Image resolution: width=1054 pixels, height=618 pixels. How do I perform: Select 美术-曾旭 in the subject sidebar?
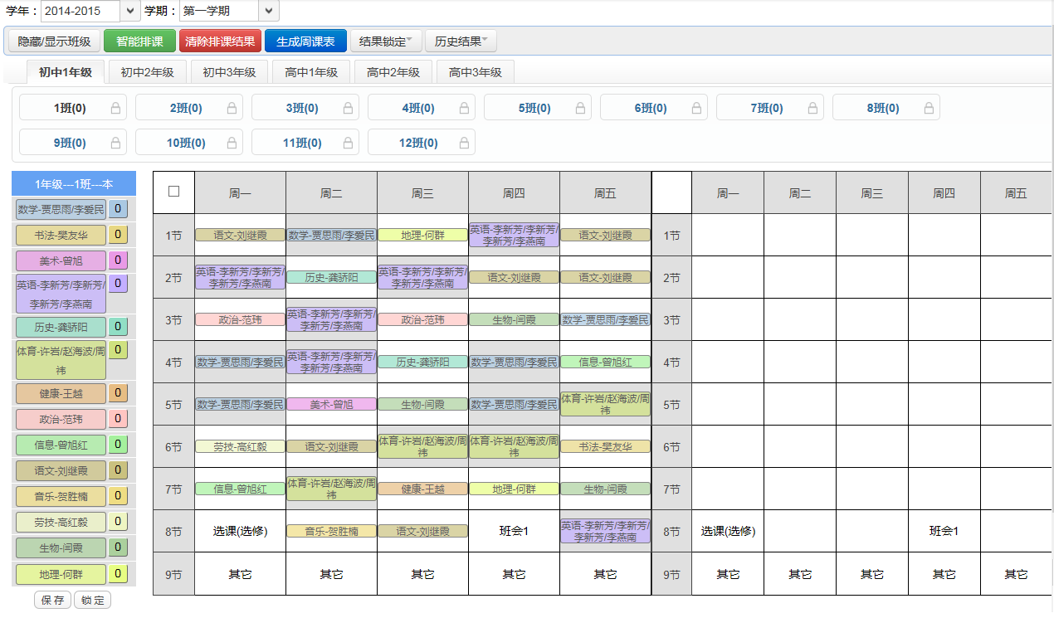click(61, 260)
